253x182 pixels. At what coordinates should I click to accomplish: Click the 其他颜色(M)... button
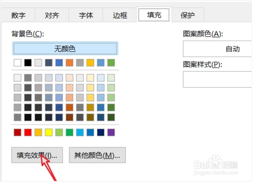click(x=97, y=155)
